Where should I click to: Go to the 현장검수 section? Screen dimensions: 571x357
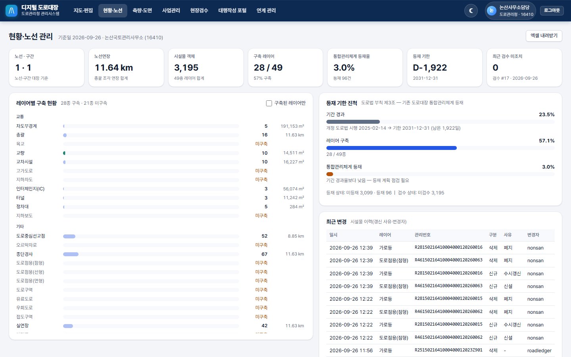pyautogui.click(x=199, y=11)
